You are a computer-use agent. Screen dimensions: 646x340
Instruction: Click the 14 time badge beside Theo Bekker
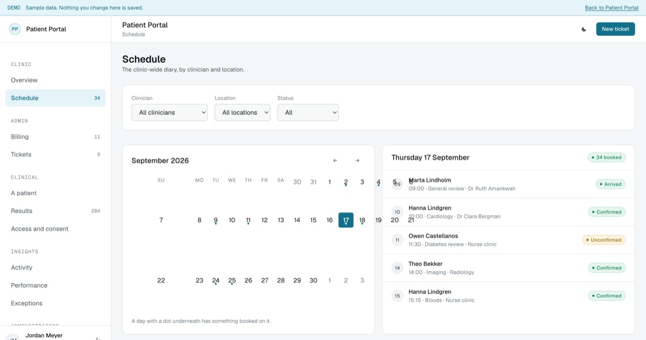pos(397,268)
